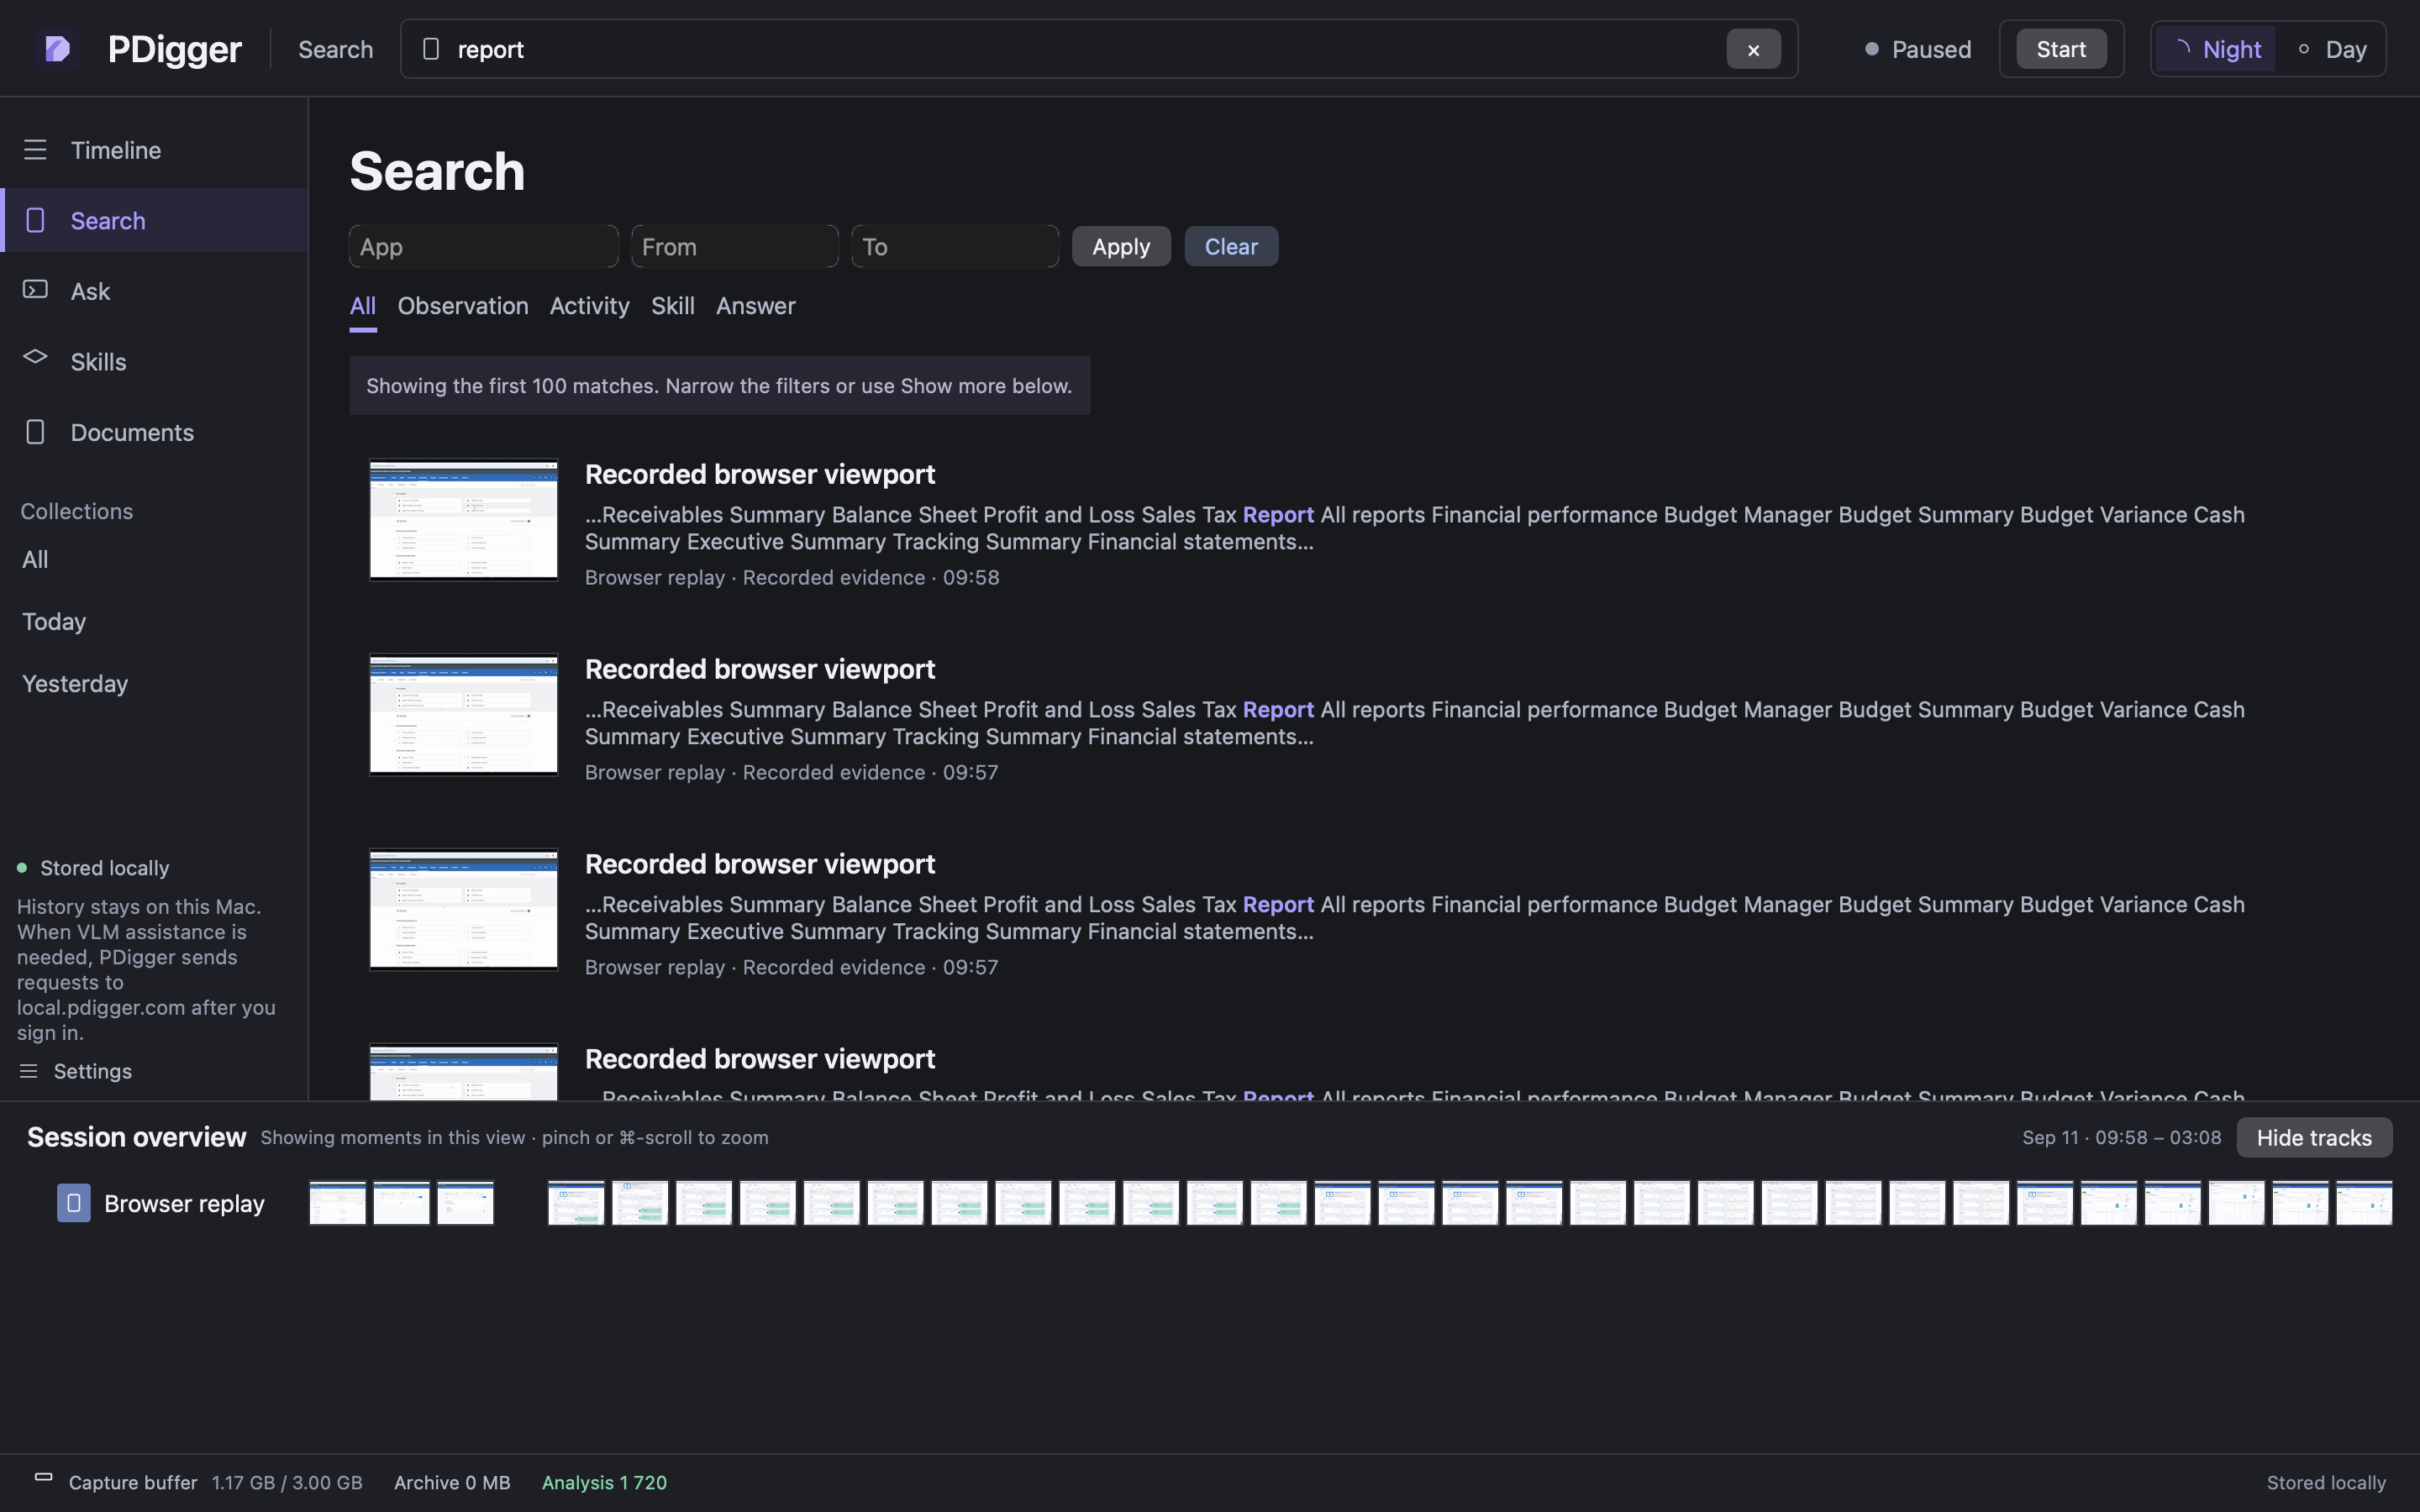Screen dimensions: 2420x1512
Task: Click the Browser replay track label
Action: (x=184, y=1203)
